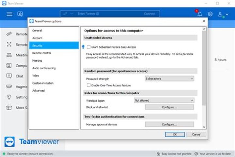235x157 pixels.
Task: Open the settings gear in the header
Action: 210,14
